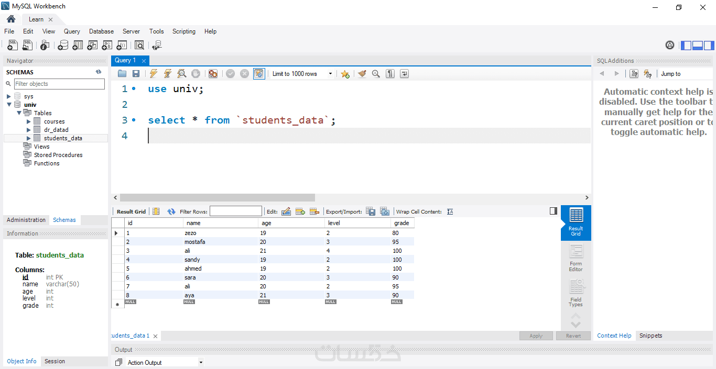This screenshot has height=369, width=716.
Task: Go to the home screen tab icon
Action: pyautogui.click(x=11, y=19)
